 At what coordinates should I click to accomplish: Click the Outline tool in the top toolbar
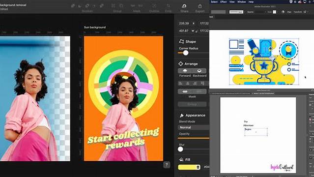pyautogui.click(x=154, y=6)
